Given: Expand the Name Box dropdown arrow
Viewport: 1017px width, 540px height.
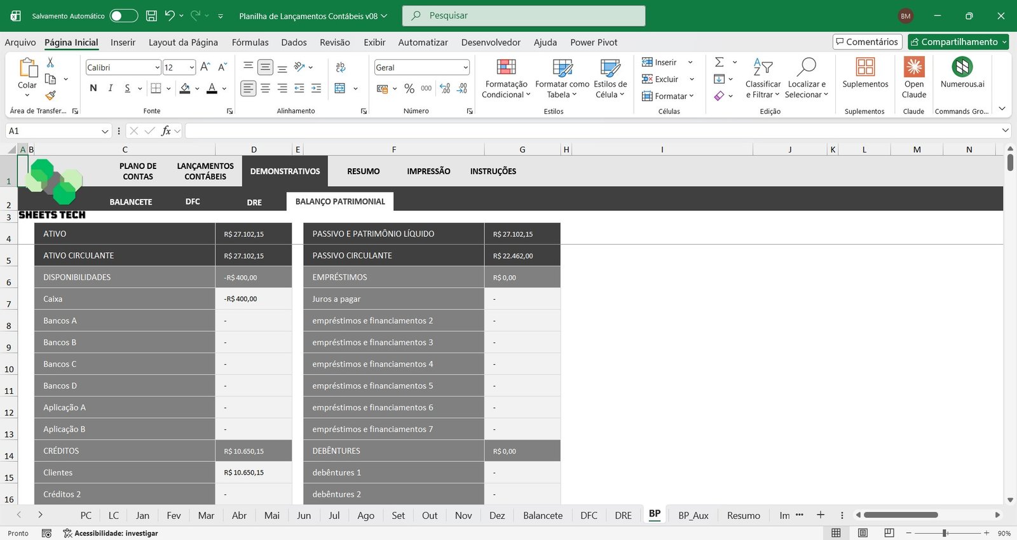Looking at the screenshot, I should (105, 131).
